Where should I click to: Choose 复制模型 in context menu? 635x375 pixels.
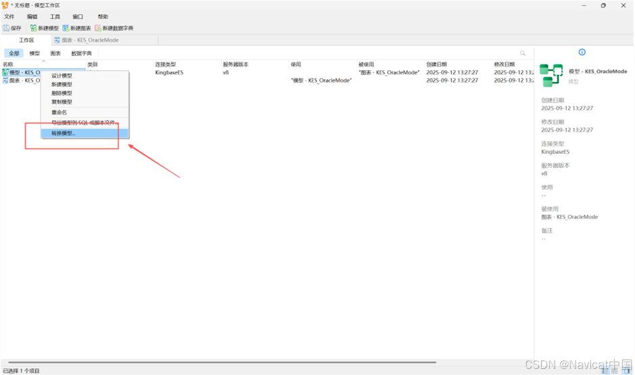[84, 102]
